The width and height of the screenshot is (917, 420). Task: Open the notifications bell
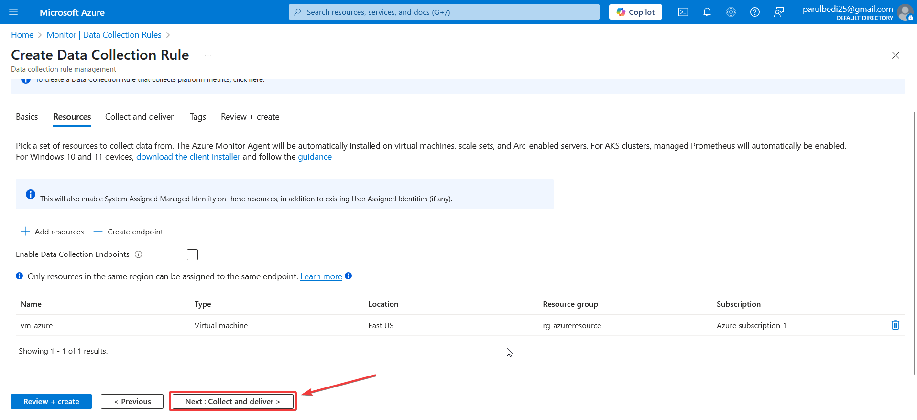[x=707, y=12]
